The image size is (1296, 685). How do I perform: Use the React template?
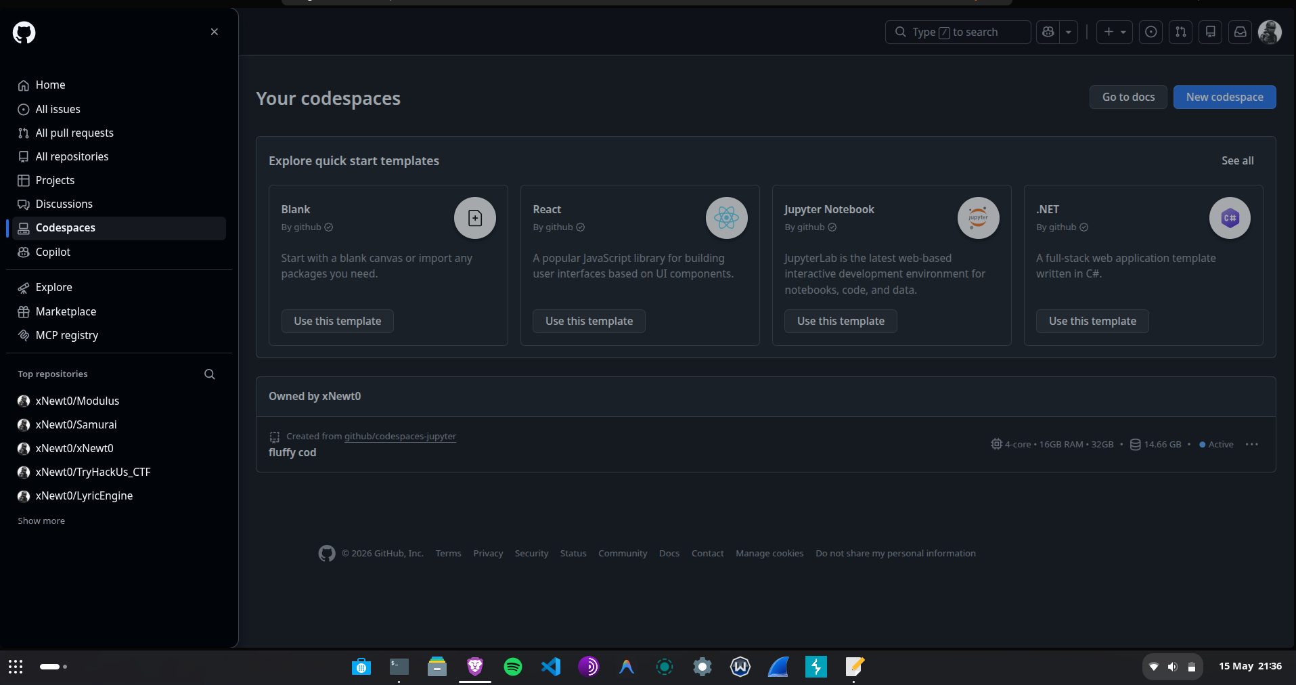[589, 321]
